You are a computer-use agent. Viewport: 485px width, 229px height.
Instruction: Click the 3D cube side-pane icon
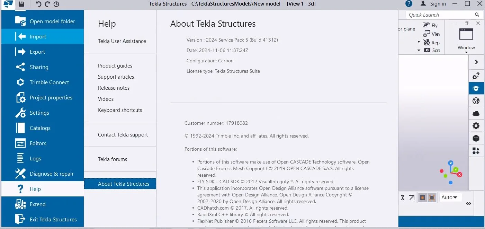coord(476,138)
